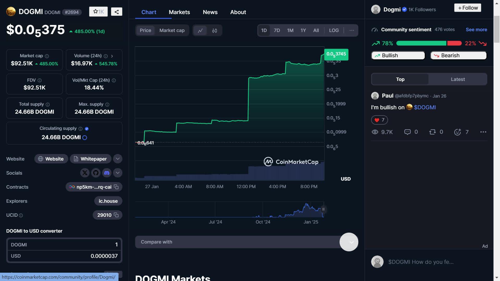Open the Website link
The height and width of the screenshot is (281, 500).
coord(51,159)
